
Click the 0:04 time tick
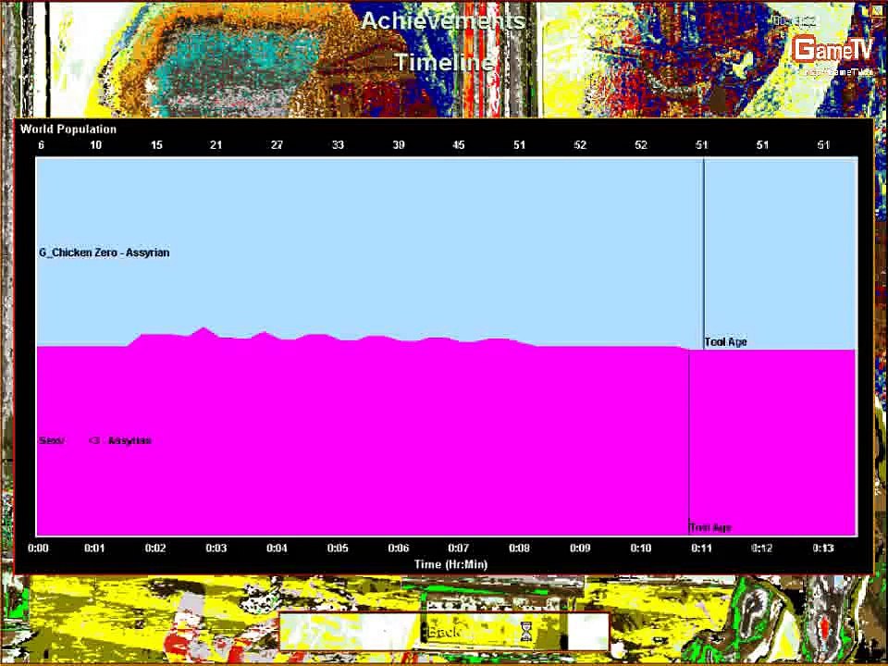(277, 549)
